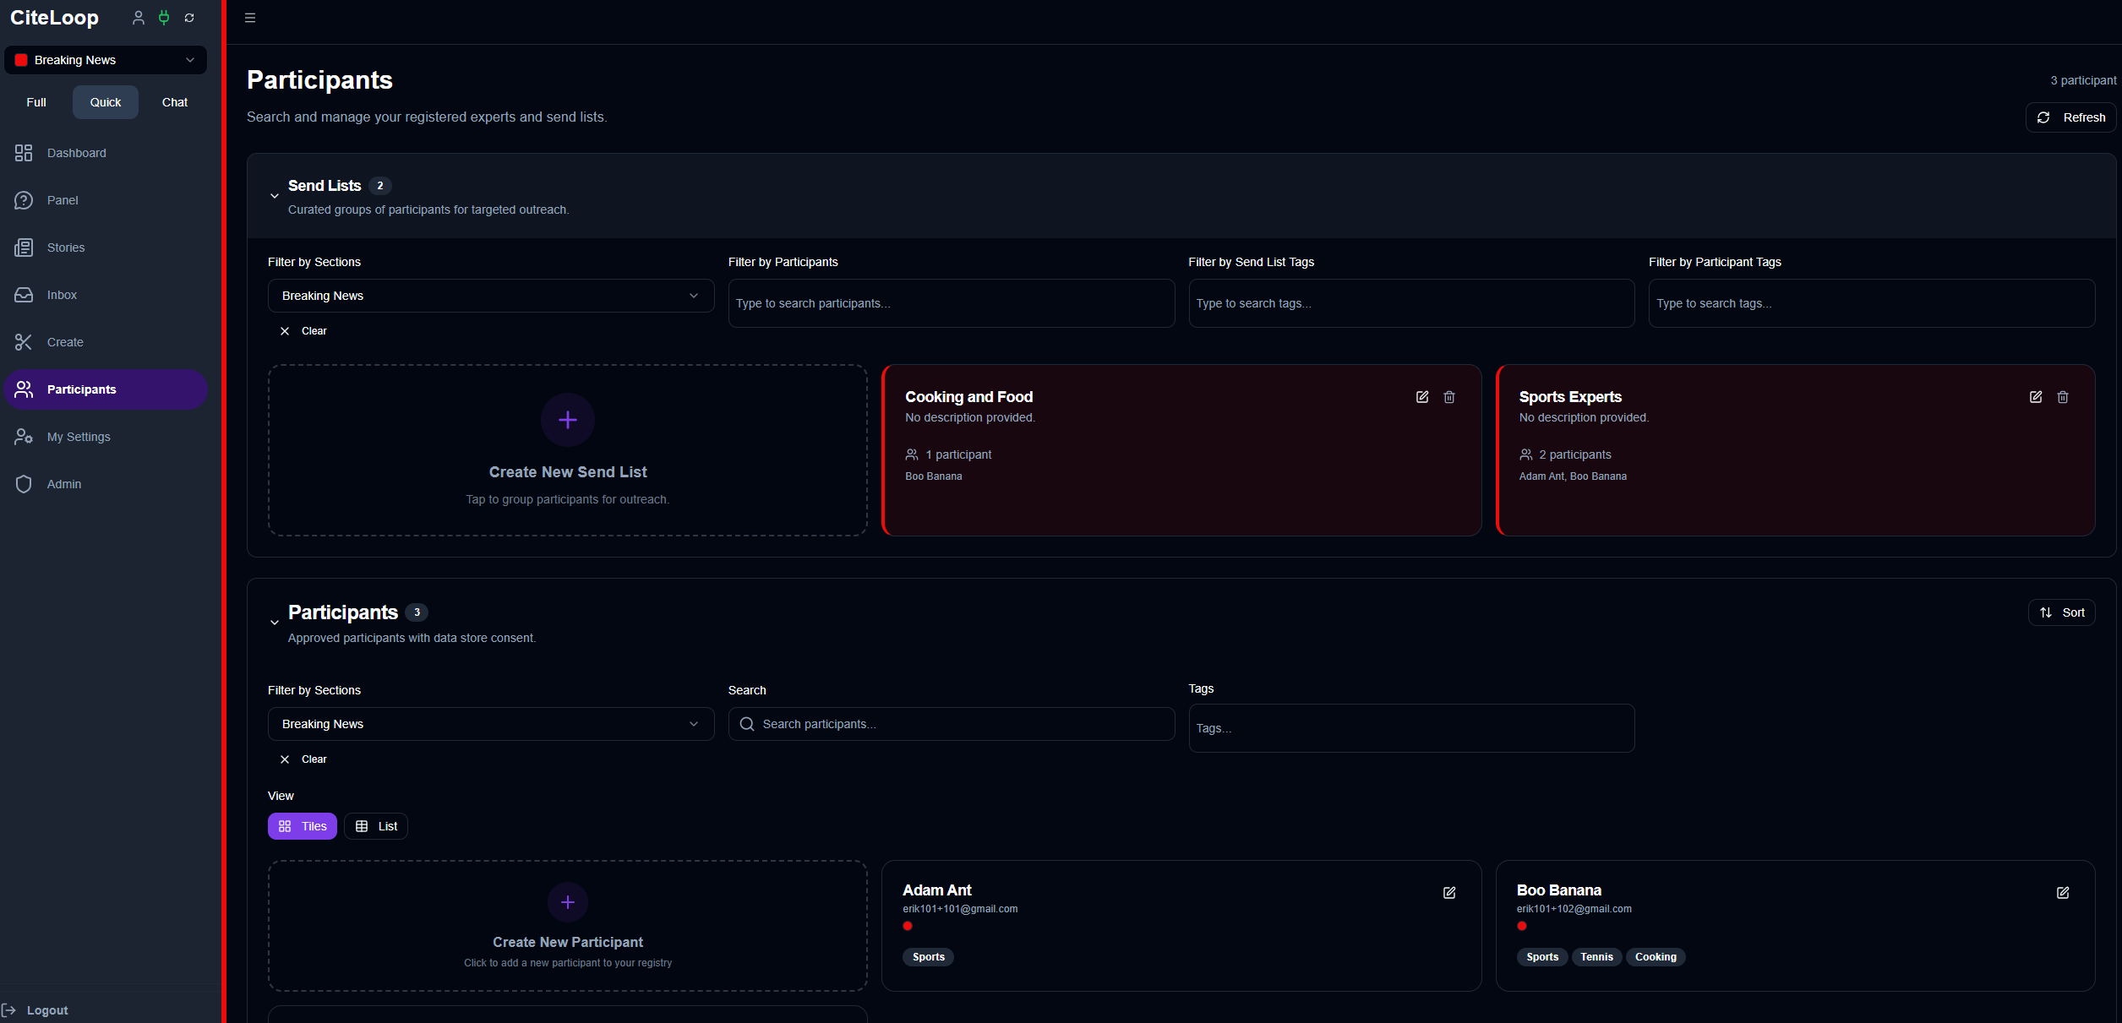This screenshot has height=1023, width=2122.
Task: Delete the Cooking and Food send list
Action: (x=1449, y=397)
